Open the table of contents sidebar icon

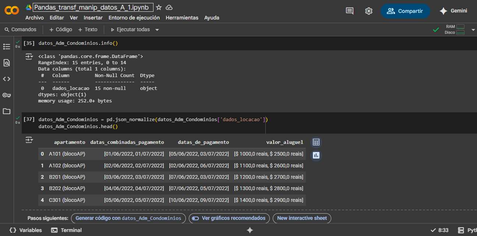click(x=7, y=47)
